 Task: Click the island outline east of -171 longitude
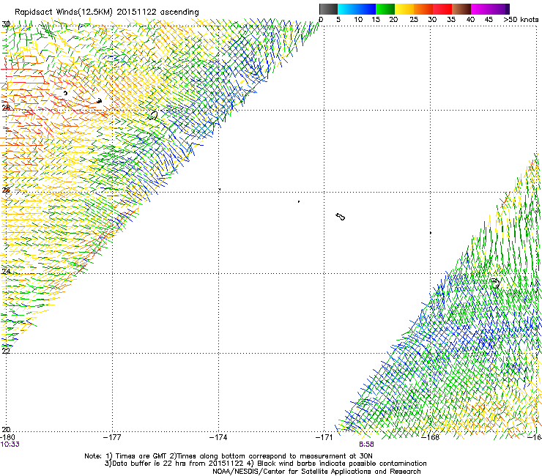tap(341, 217)
